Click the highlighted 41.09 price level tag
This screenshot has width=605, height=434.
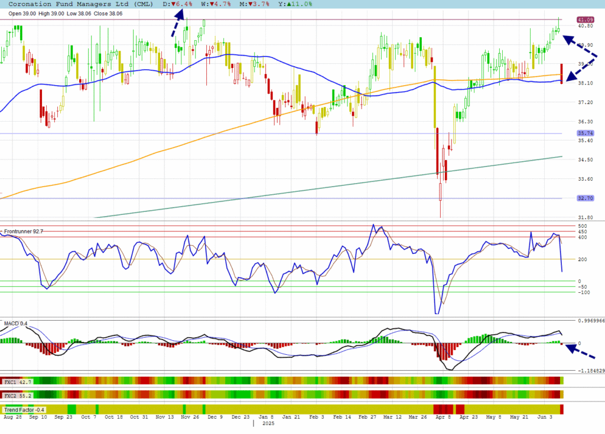pyautogui.click(x=586, y=19)
